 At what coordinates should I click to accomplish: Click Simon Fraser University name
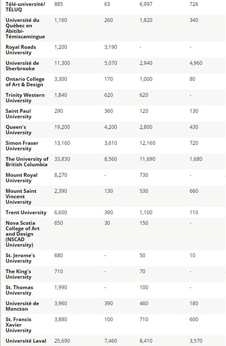point(22,146)
